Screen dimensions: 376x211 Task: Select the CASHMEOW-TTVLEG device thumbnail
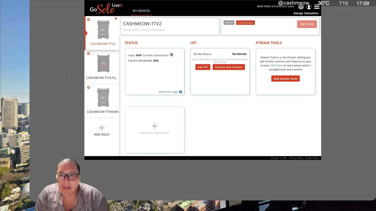pyautogui.click(x=103, y=63)
